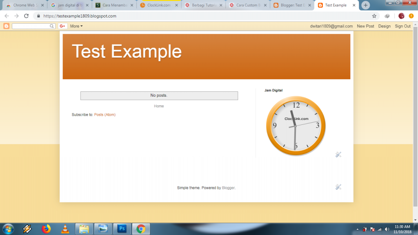Click the gray extension icon in toolbar
This screenshot has width=418, height=235.
point(387,16)
